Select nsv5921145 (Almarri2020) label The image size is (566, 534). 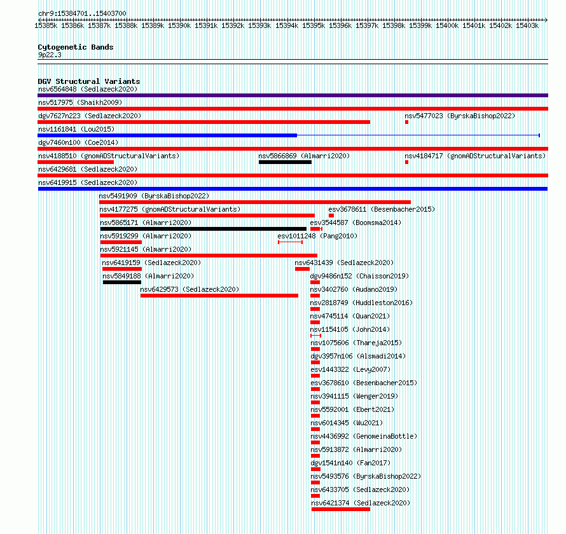coord(146,249)
